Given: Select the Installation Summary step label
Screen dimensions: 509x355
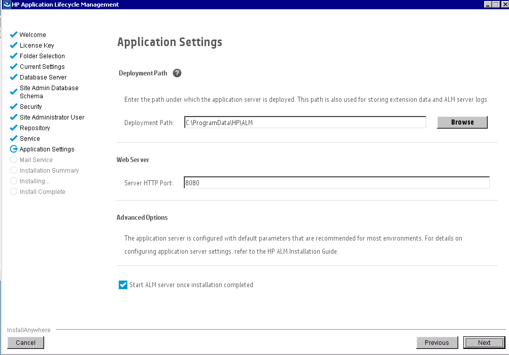Looking at the screenshot, I should [x=49, y=171].
